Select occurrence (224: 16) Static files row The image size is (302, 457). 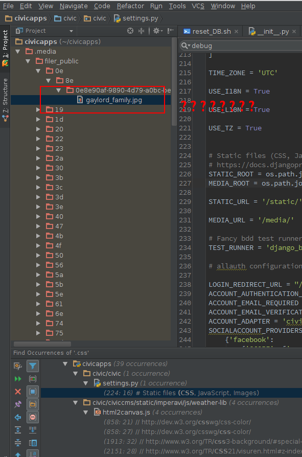(x=171, y=393)
